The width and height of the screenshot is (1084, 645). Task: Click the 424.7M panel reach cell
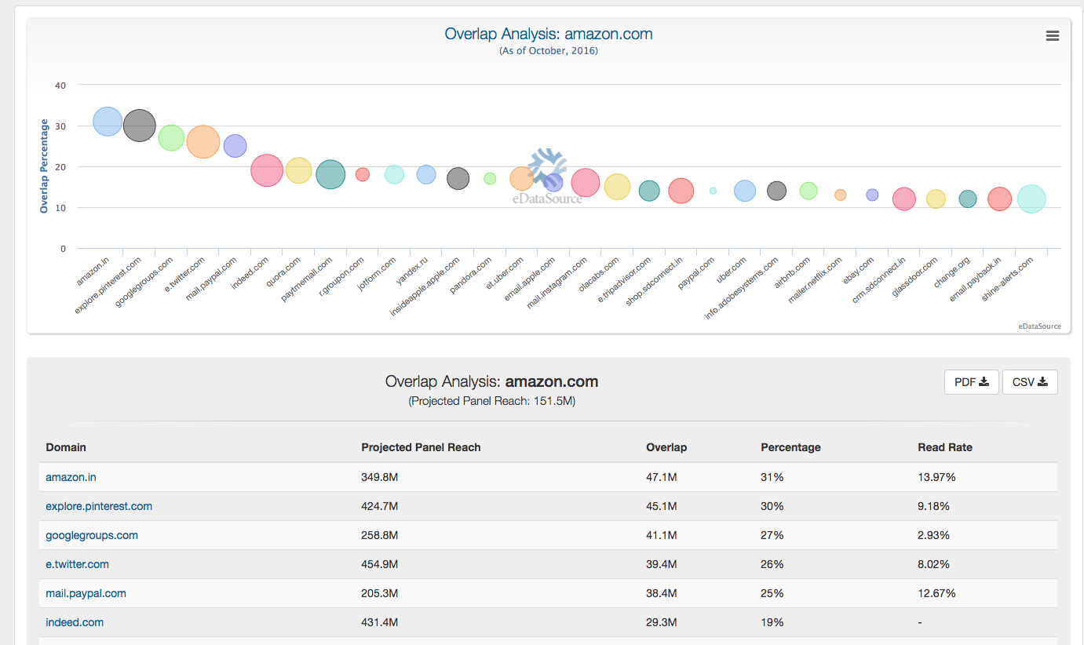point(379,506)
